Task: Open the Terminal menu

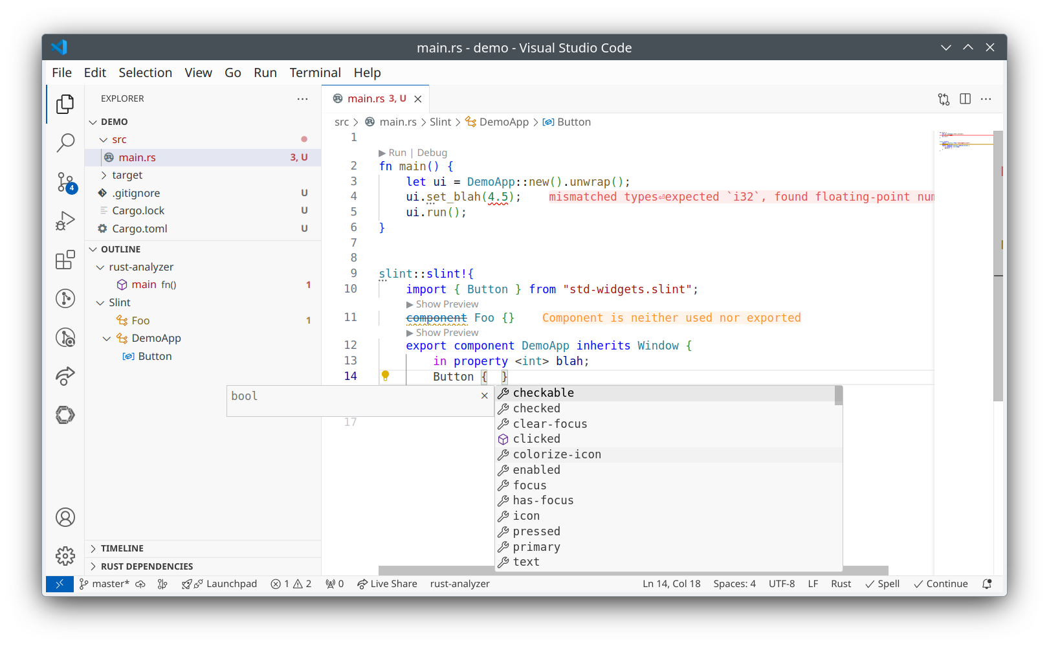Action: click(x=315, y=72)
